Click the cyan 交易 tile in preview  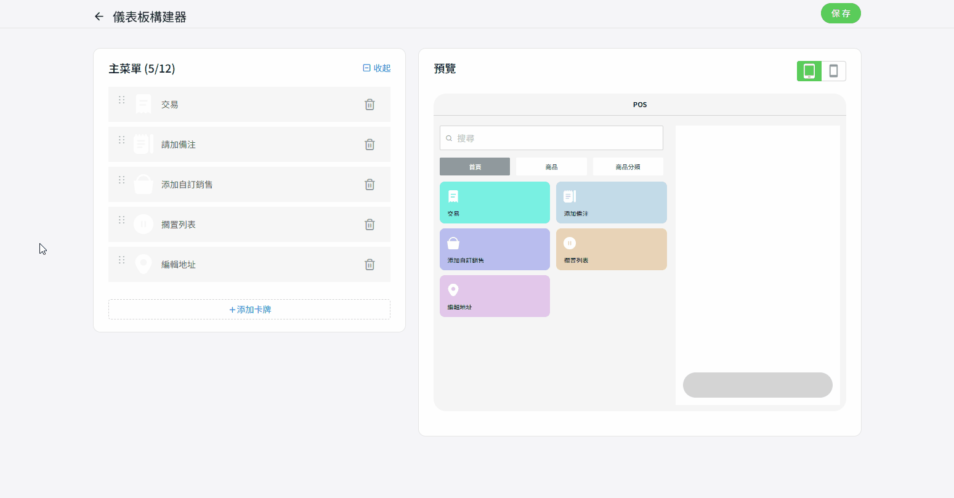coord(495,203)
